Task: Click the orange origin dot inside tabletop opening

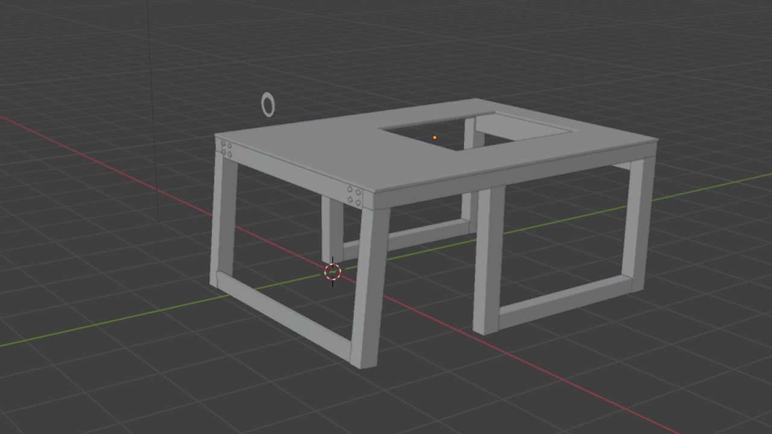Action: click(435, 137)
